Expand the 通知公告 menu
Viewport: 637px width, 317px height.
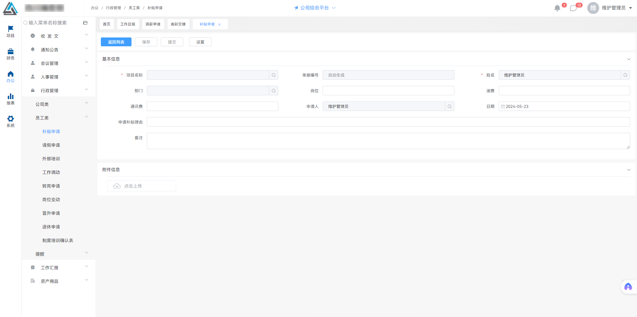[58, 50]
